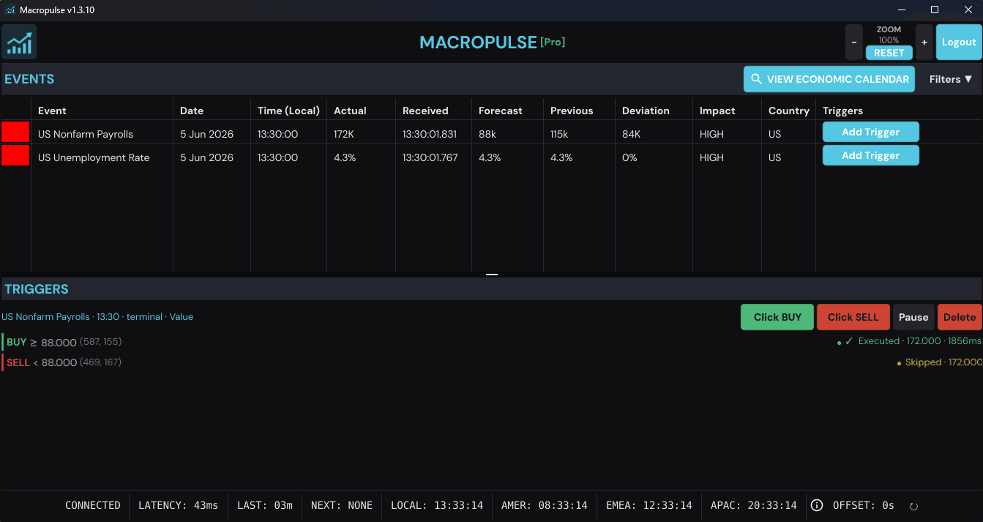This screenshot has width=983, height=522.
Task: Click the Actual column header
Action: pyautogui.click(x=350, y=111)
